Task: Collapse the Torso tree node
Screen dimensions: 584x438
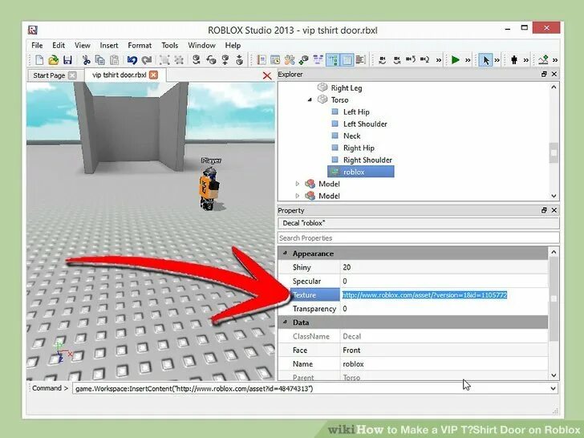Action: (x=310, y=99)
